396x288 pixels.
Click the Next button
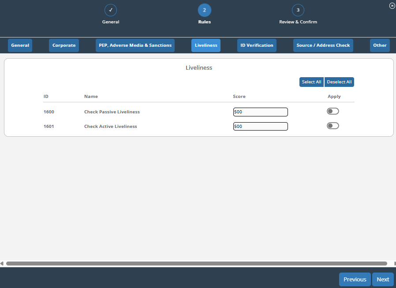pyautogui.click(x=383, y=279)
